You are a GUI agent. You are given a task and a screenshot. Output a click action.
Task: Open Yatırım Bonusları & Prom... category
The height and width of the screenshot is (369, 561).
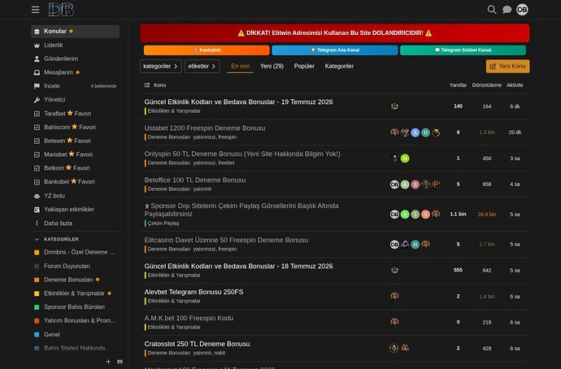click(75, 321)
